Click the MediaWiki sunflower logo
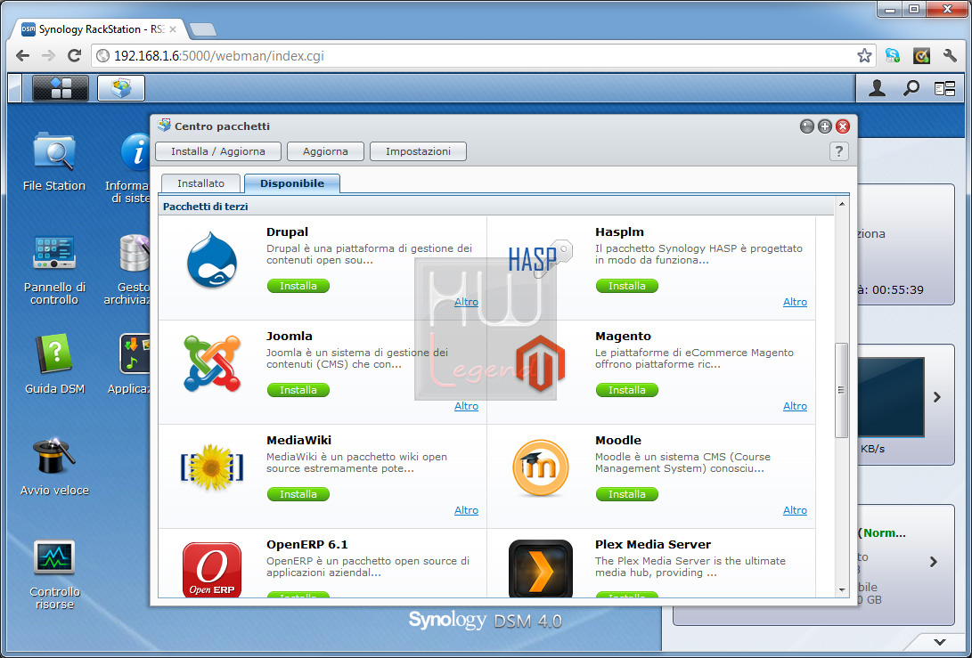The image size is (972, 658). tap(212, 467)
